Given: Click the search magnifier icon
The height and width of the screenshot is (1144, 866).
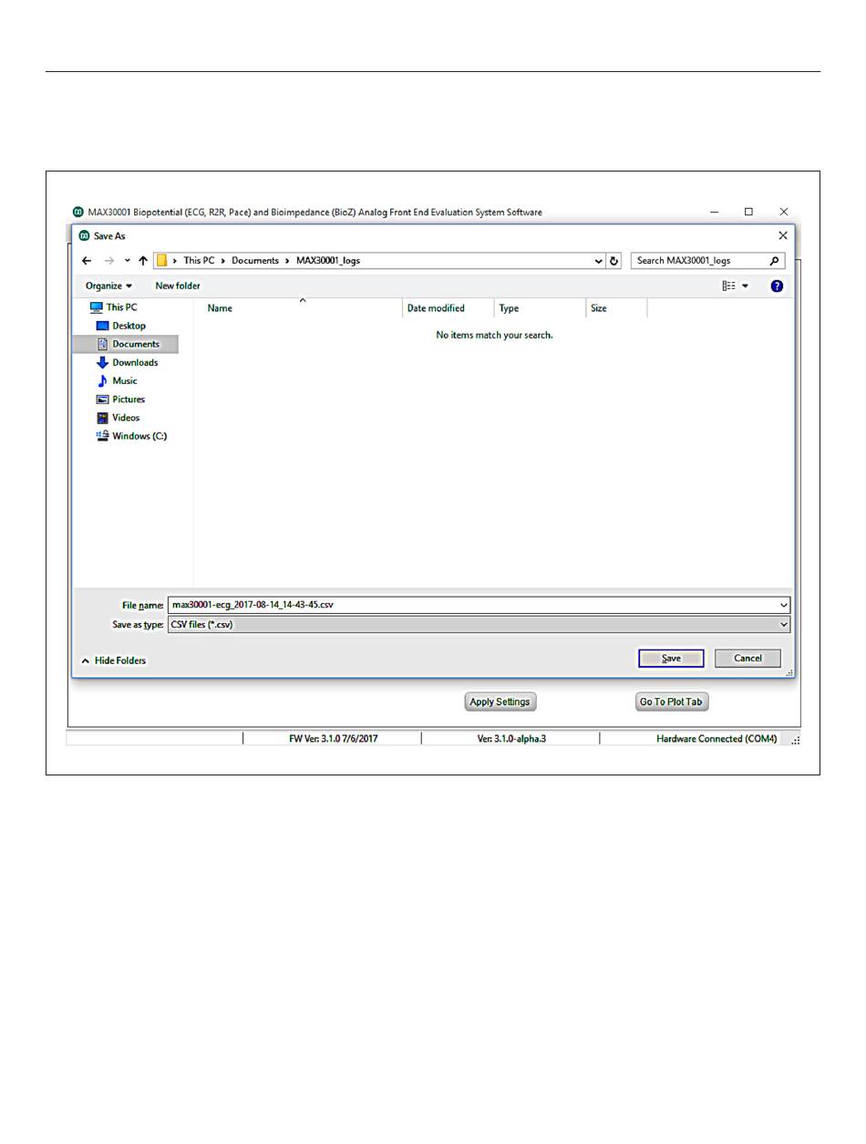Looking at the screenshot, I should click(775, 261).
